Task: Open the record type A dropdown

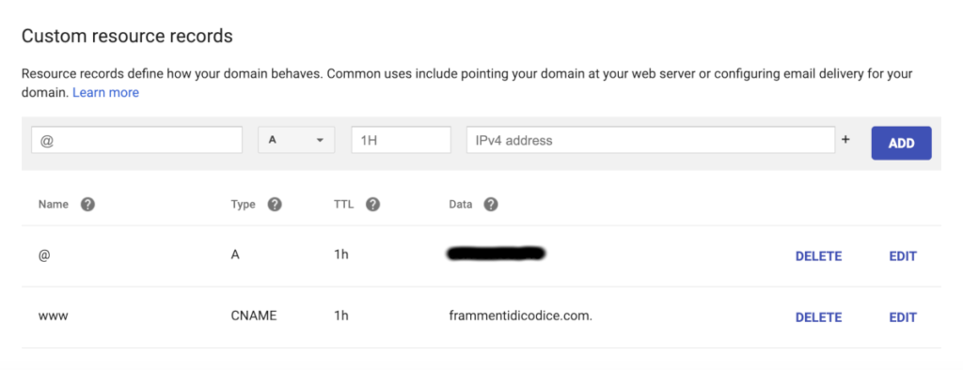Action: coord(296,140)
